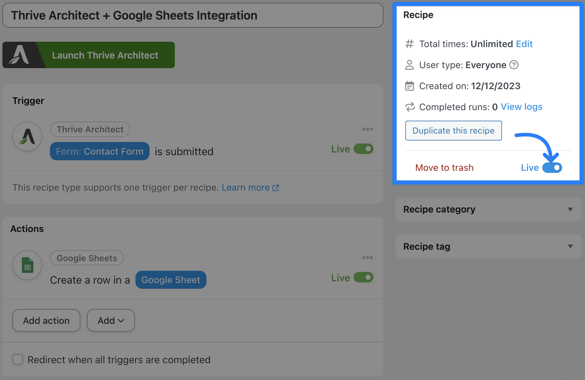Viewport: 585px width, 380px height.
Task: Click the Thrive Architect trigger logo icon
Action: pyautogui.click(x=27, y=137)
